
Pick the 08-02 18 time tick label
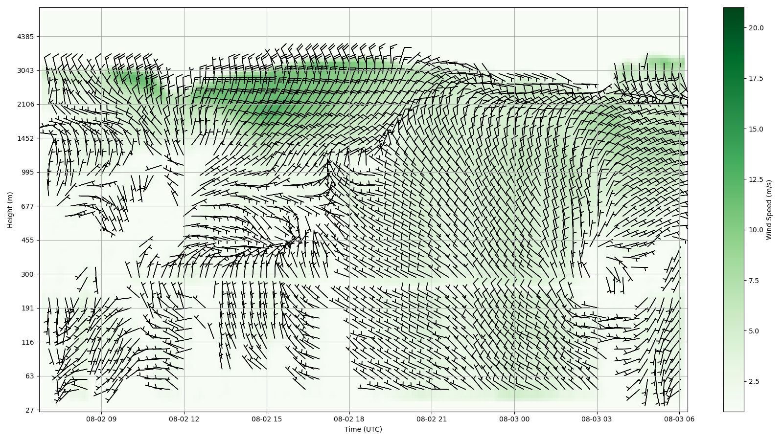(349, 419)
